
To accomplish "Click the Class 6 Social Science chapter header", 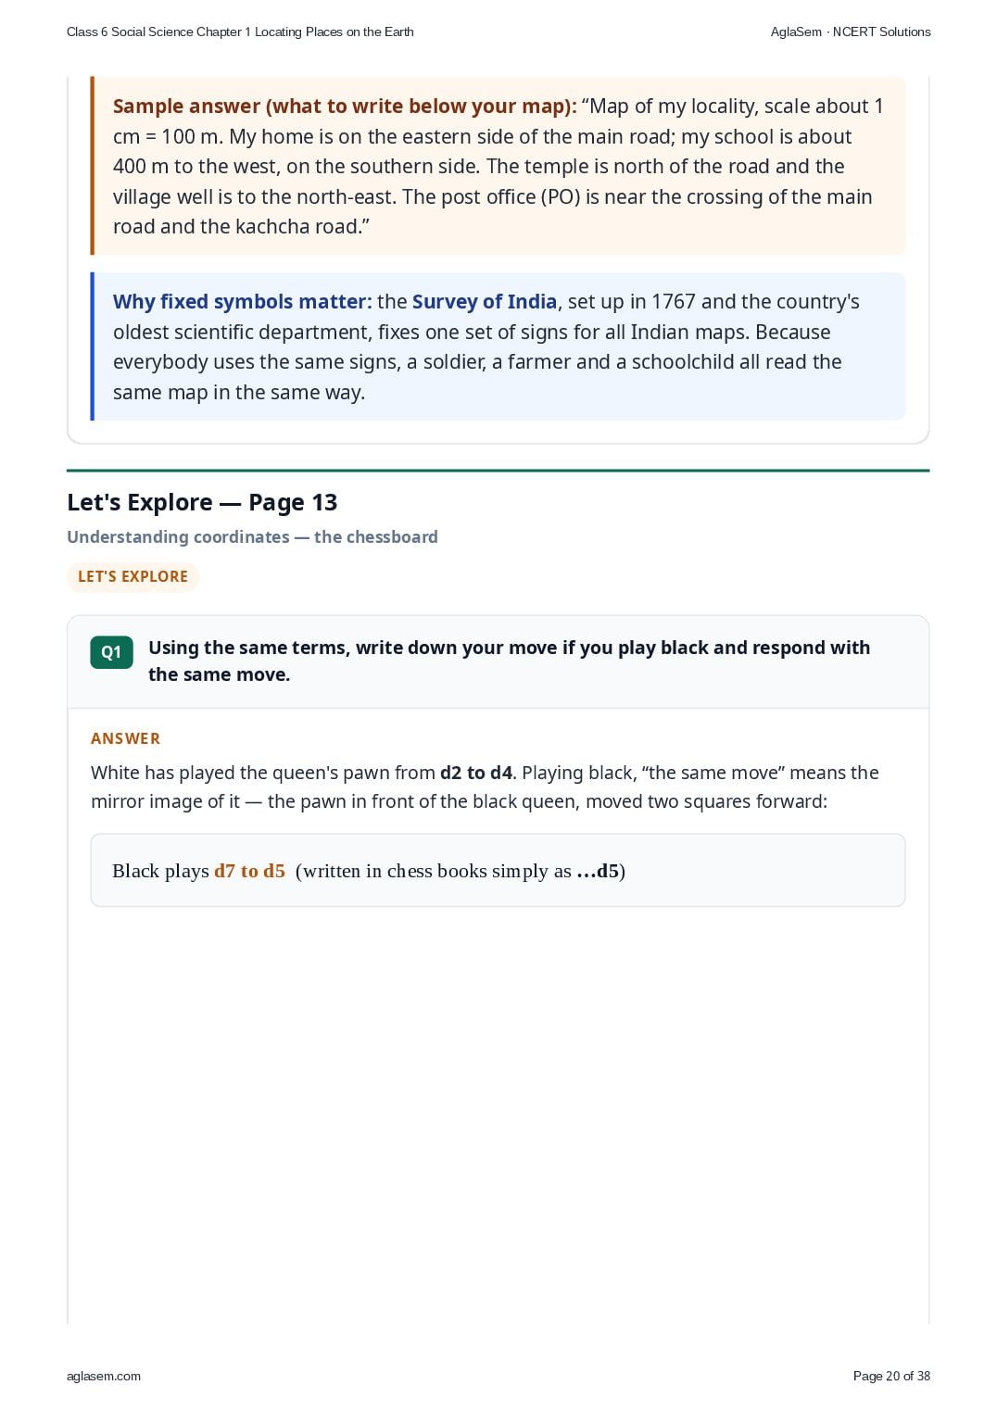I will 240,31.
